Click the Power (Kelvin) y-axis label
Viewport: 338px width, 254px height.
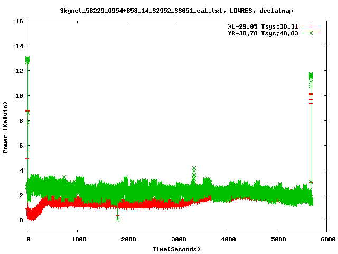click(x=5, y=128)
